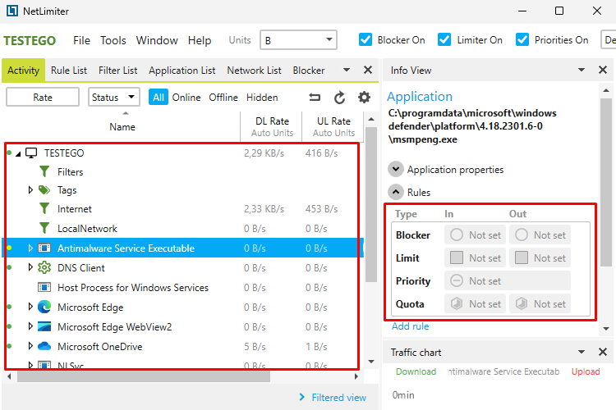Check the Limit In rule checkbox
The width and height of the screenshot is (616, 410).
click(457, 257)
